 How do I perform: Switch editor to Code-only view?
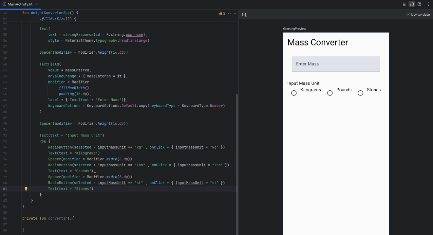(x=404, y=4)
